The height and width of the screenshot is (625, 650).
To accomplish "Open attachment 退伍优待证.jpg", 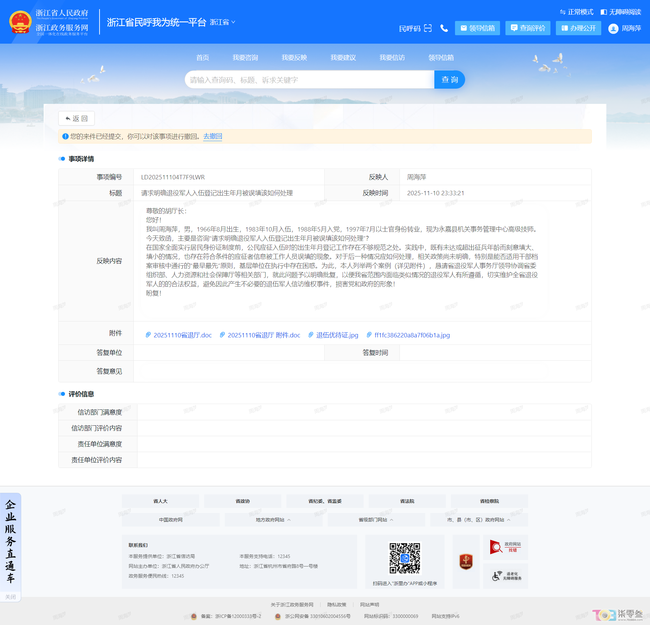I will tap(337, 335).
